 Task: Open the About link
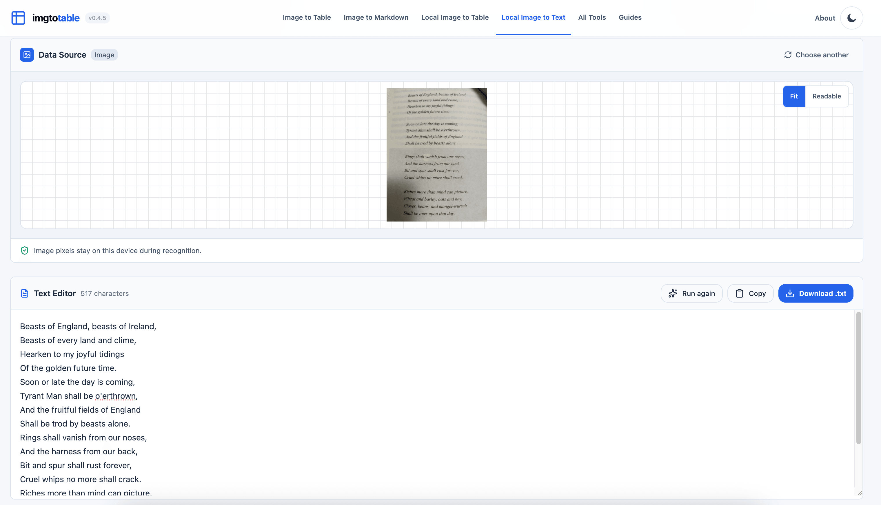825,18
